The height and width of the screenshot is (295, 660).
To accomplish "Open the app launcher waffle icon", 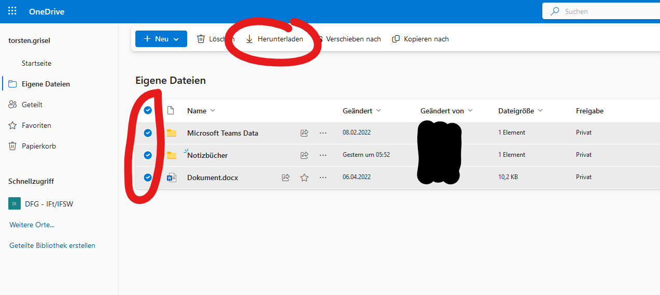I will point(12,11).
